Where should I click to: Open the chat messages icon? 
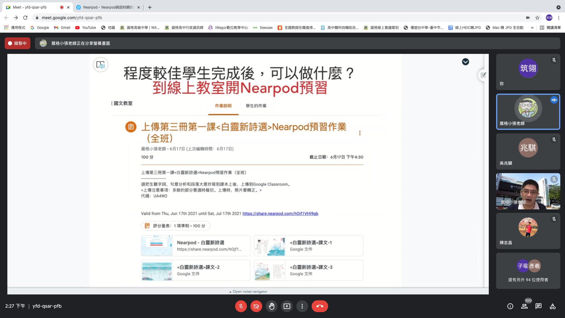[539, 306]
